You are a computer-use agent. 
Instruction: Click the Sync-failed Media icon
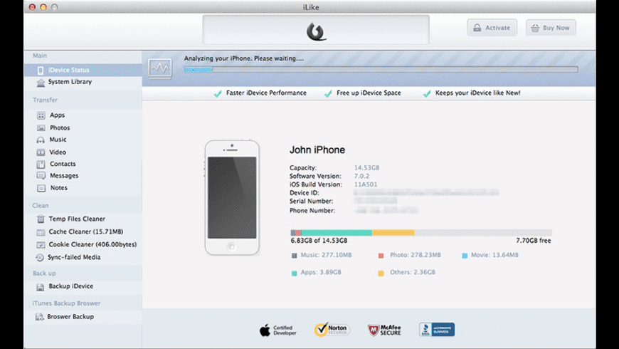coord(39,258)
